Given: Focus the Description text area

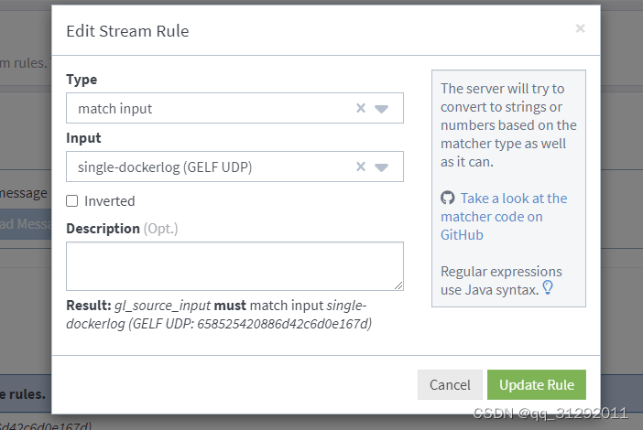Looking at the screenshot, I should 234,266.
